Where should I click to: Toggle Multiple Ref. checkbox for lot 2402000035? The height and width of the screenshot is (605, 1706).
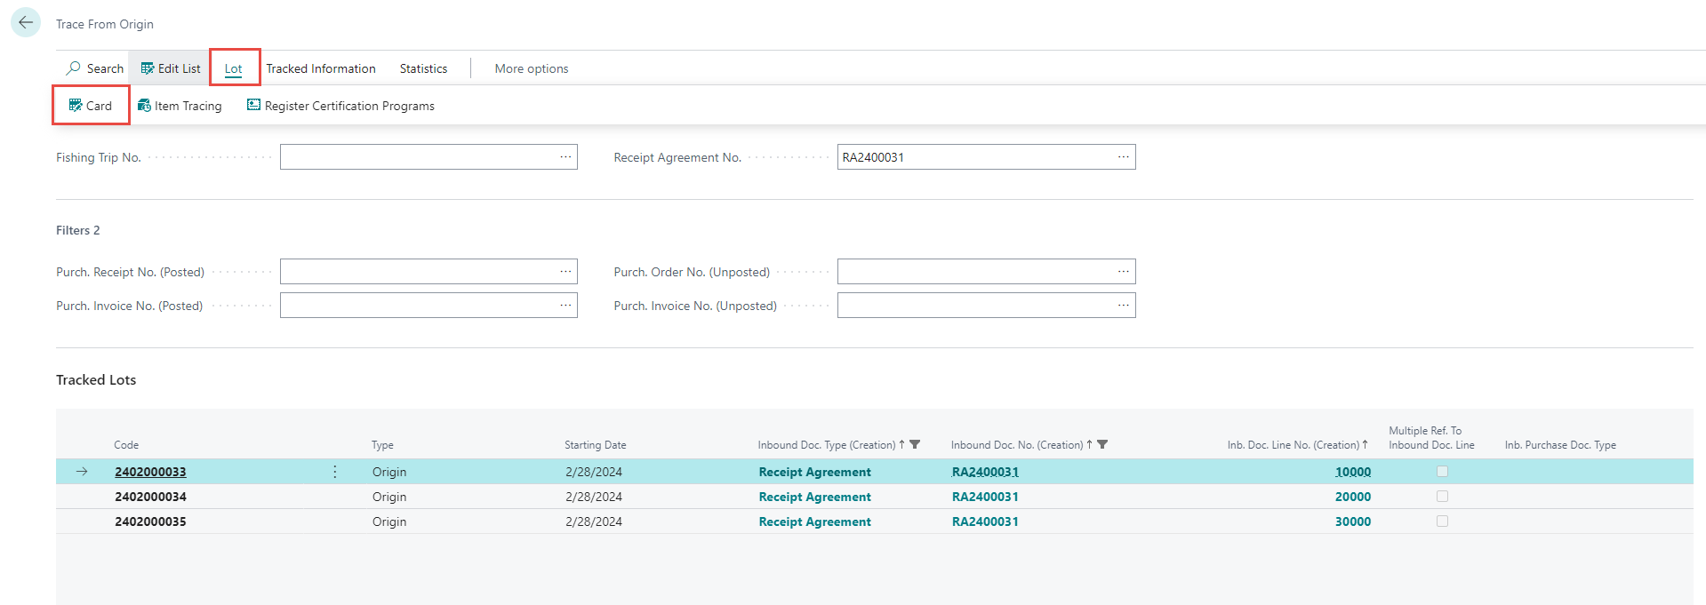pos(1442,521)
